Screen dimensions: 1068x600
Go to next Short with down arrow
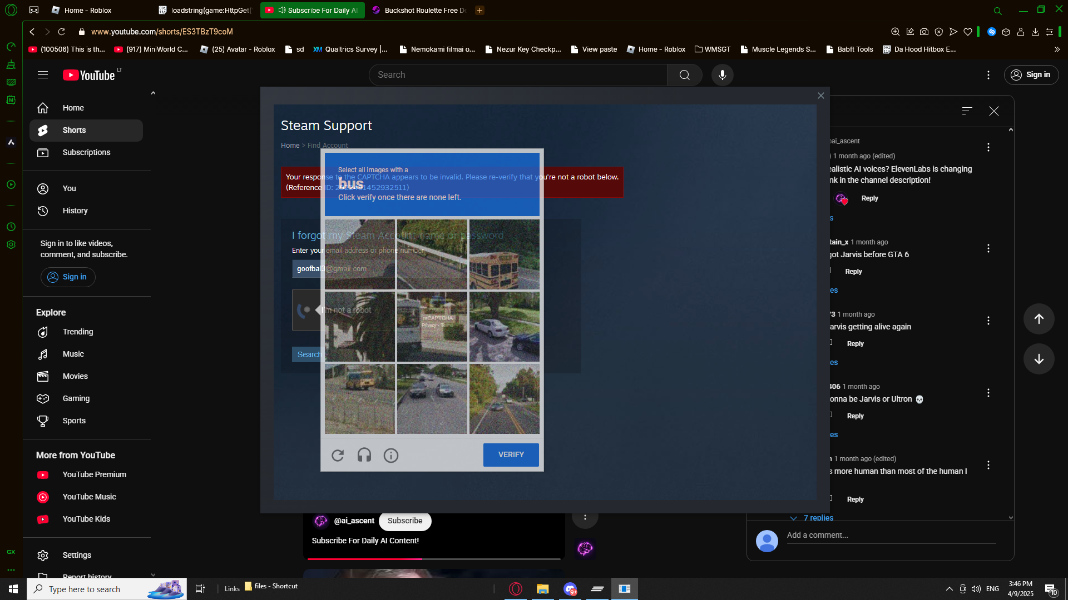(1039, 359)
